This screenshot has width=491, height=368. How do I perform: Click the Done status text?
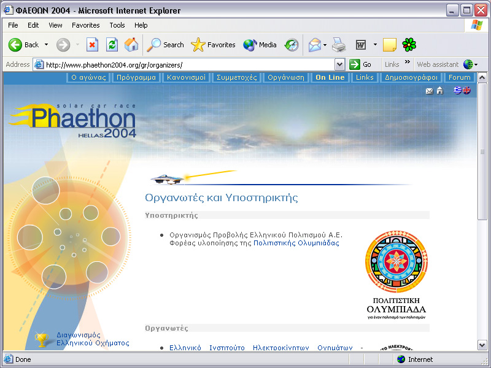[x=23, y=359]
